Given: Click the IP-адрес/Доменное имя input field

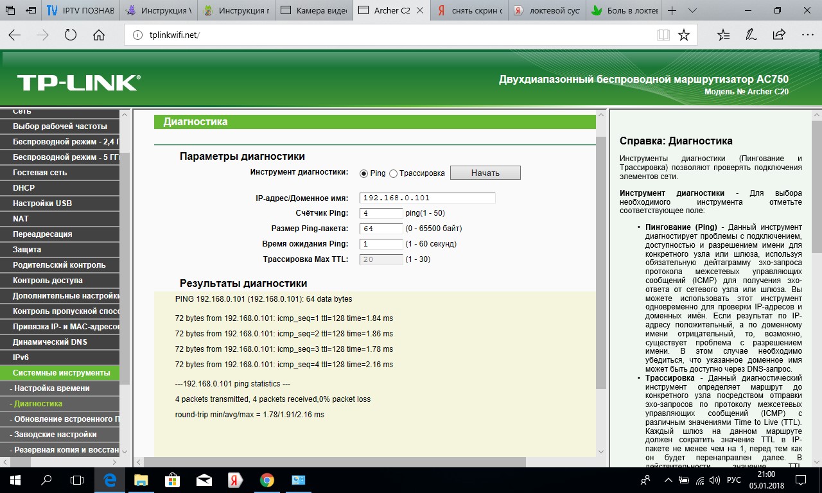Looking at the screenshot, I should coord(427,198).
